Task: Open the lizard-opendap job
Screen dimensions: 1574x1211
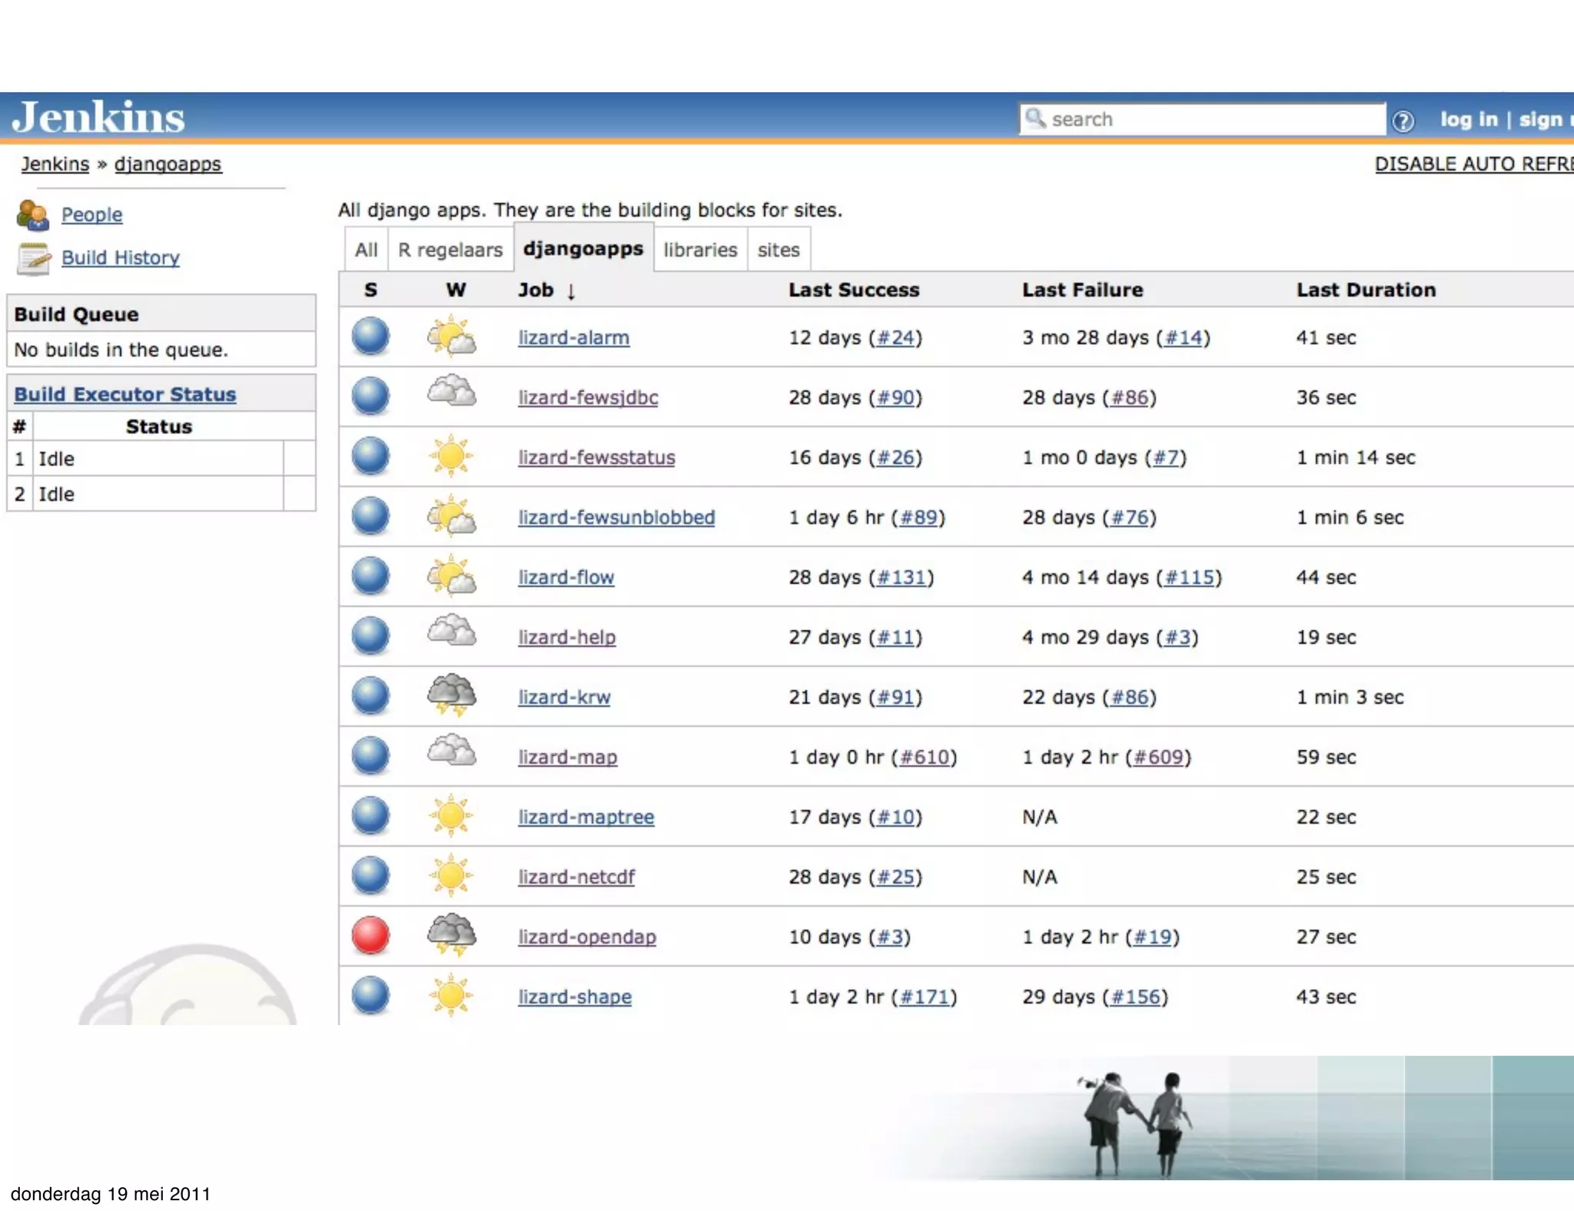Action: 586,937
